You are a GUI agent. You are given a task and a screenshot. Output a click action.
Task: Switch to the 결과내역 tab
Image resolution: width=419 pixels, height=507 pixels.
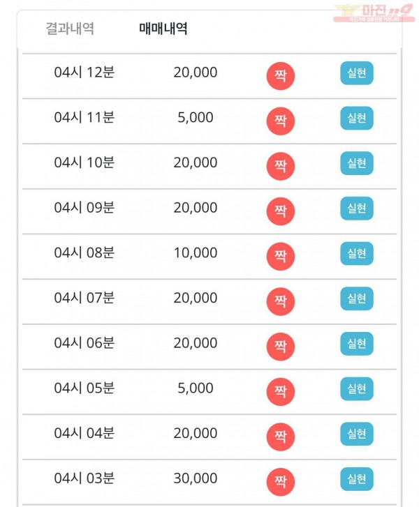[70, 29]
